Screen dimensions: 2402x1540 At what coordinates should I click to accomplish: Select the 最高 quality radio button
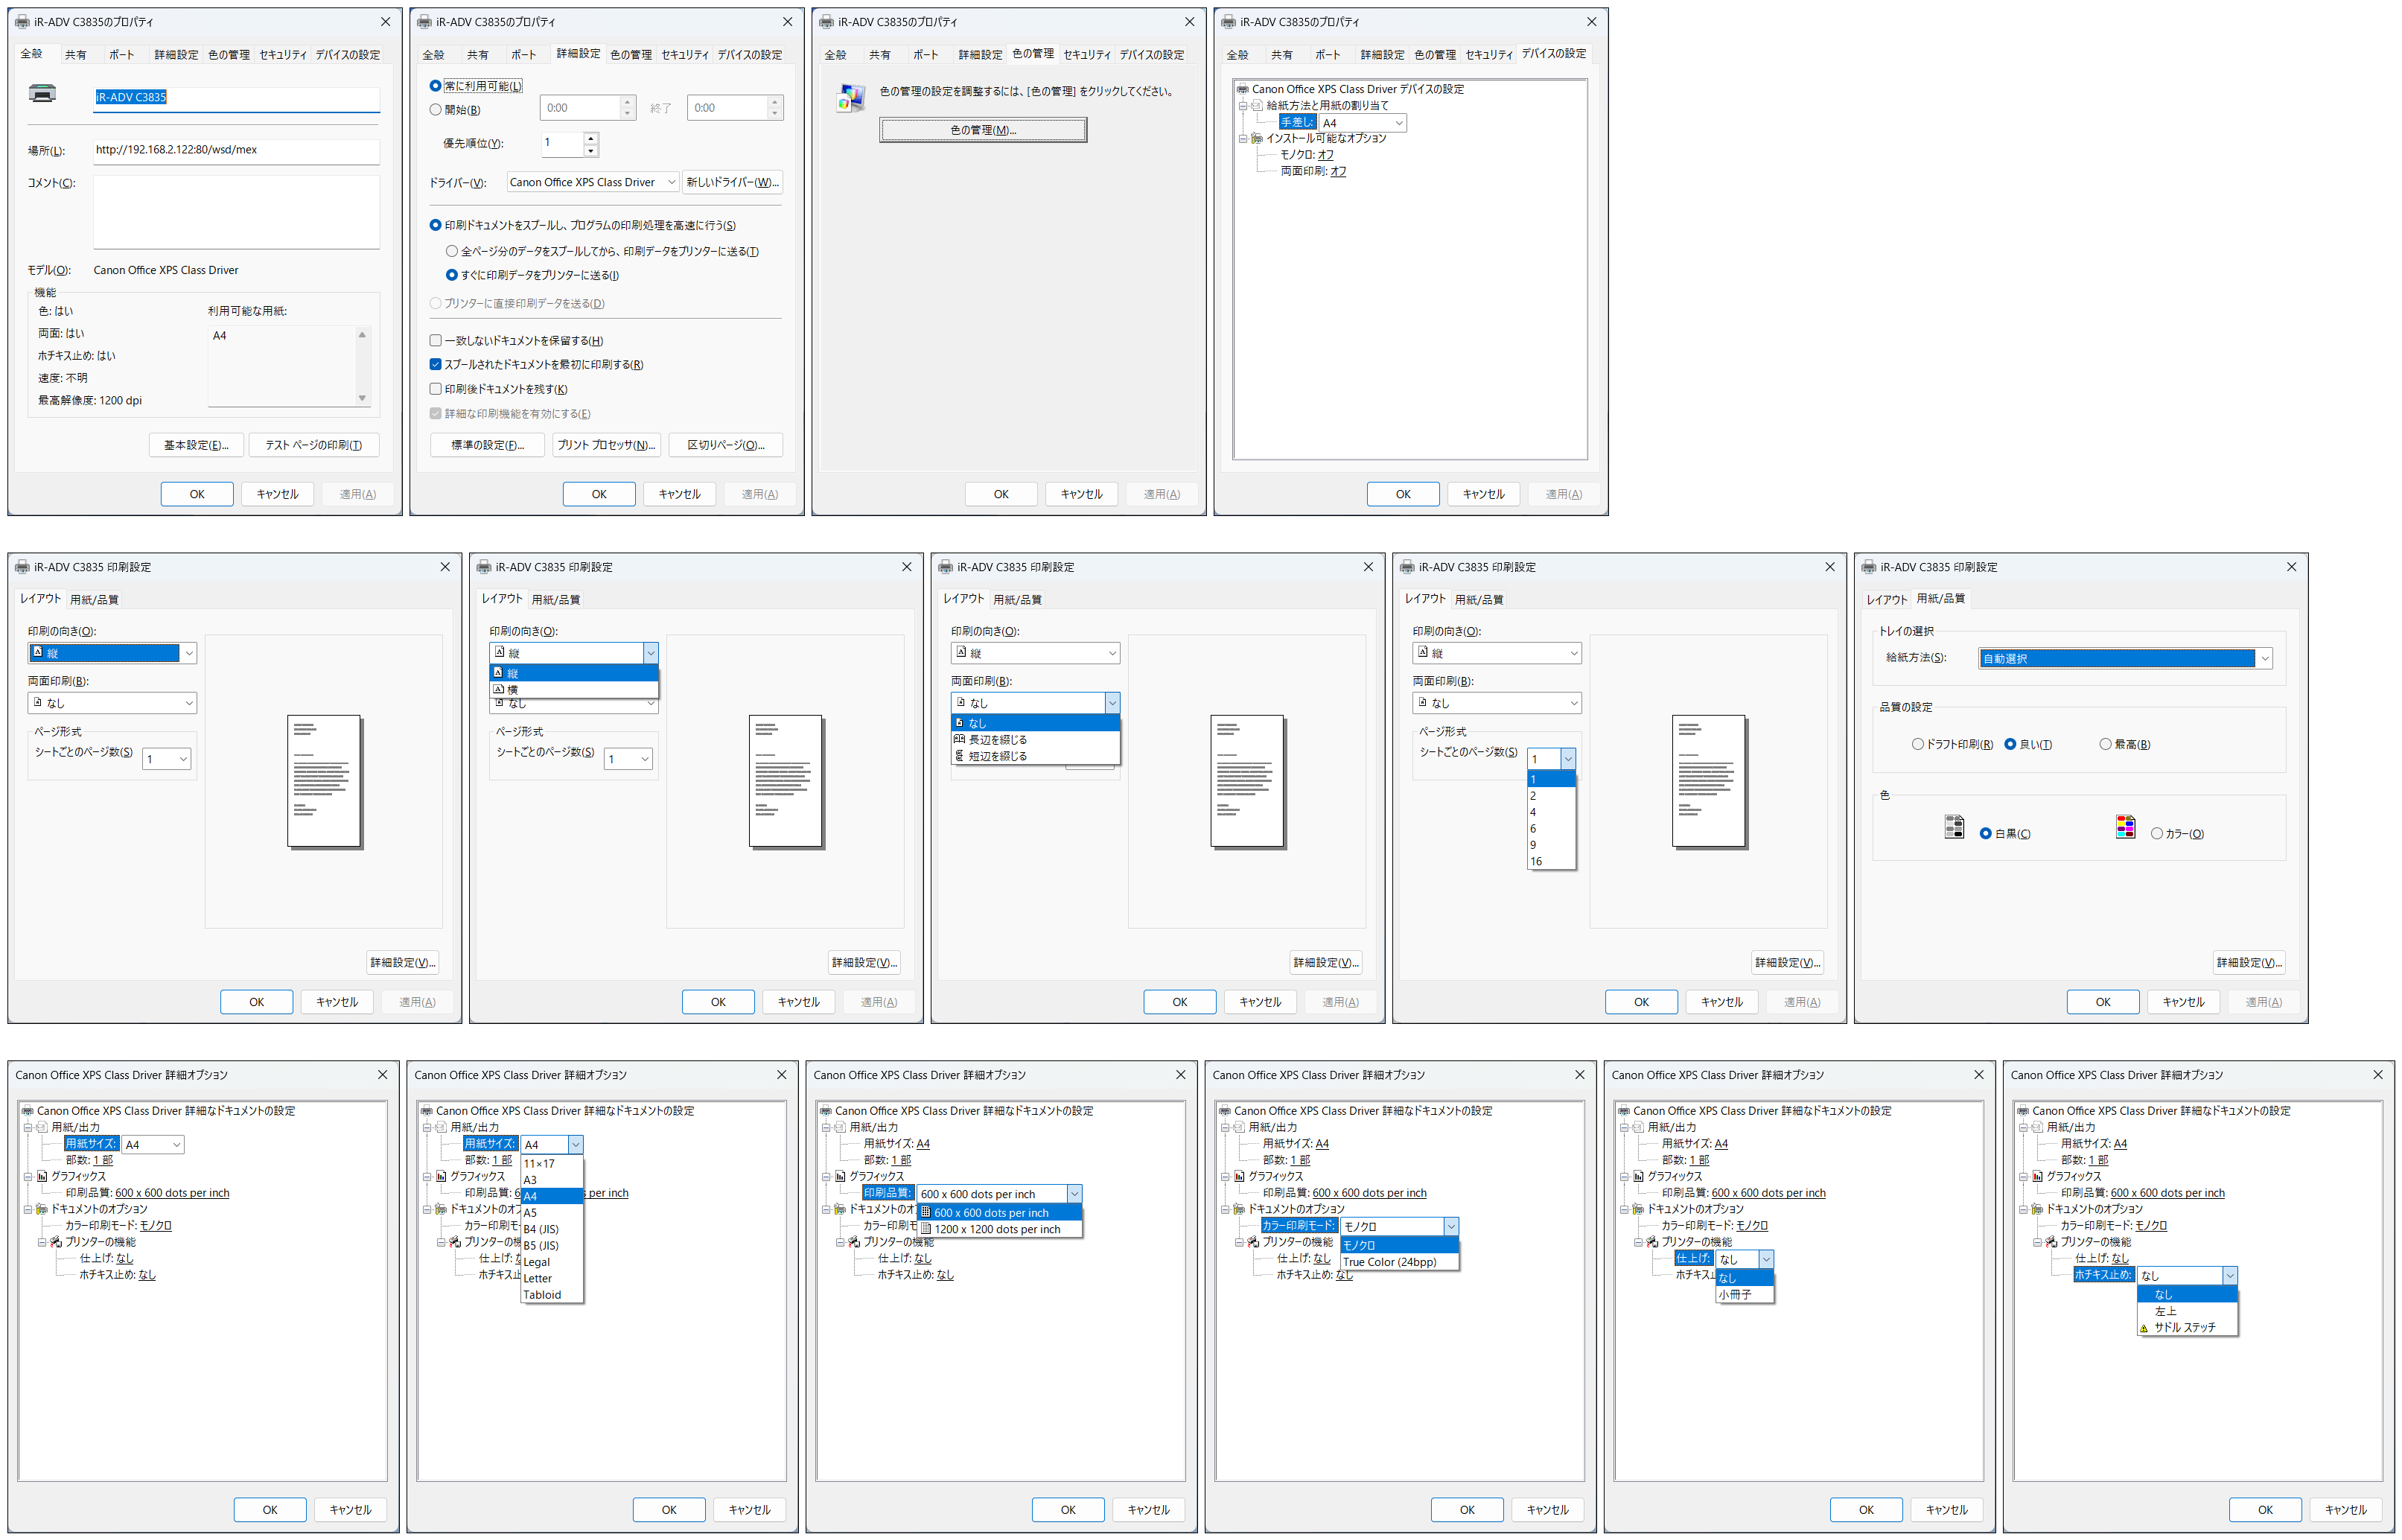click(2105, 745)
